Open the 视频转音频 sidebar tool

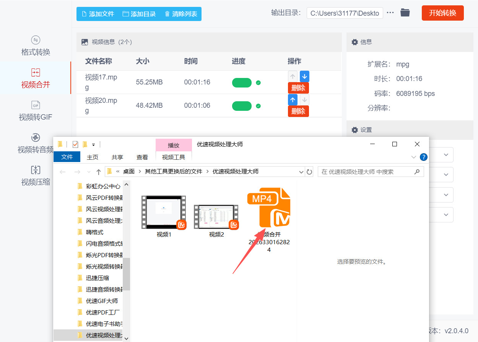click(x=36, y=143)
